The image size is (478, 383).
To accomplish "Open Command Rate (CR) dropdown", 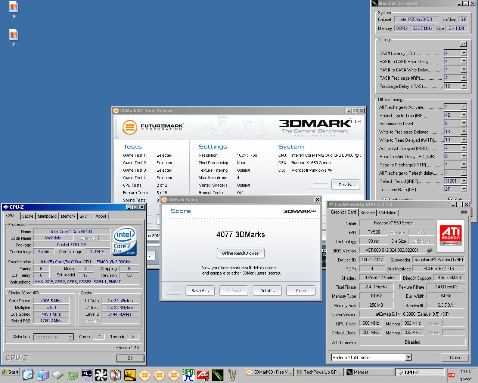I will click(464, 189).
